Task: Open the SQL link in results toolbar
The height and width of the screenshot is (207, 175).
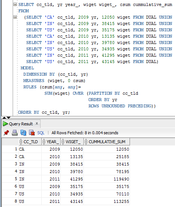Action: [x=41, y=133]
